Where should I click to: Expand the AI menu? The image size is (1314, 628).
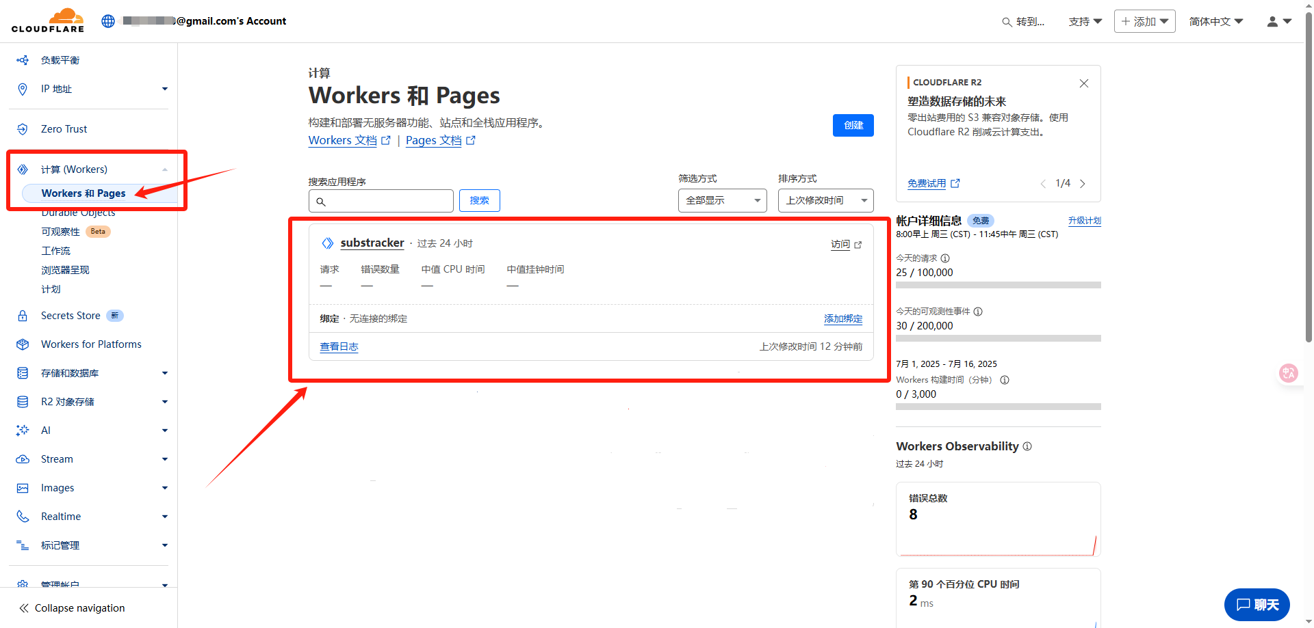click(x=165, y=431)
